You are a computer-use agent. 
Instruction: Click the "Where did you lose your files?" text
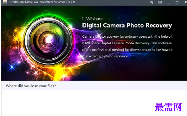[x=31, y=86]
